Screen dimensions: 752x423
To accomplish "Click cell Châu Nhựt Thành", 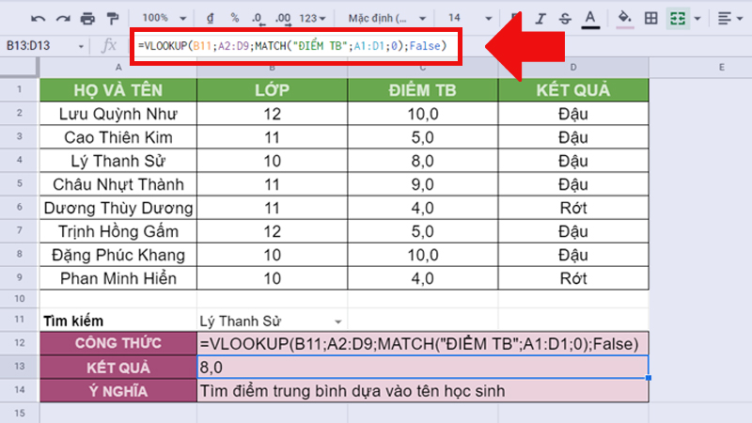I will (118, 184).
